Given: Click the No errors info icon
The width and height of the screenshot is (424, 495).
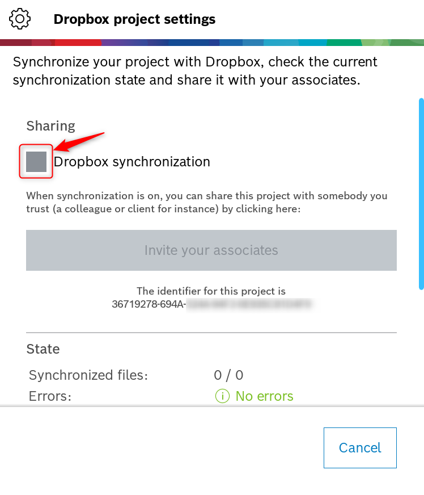Looking at the screenshot, I should (x=222, y=396).
